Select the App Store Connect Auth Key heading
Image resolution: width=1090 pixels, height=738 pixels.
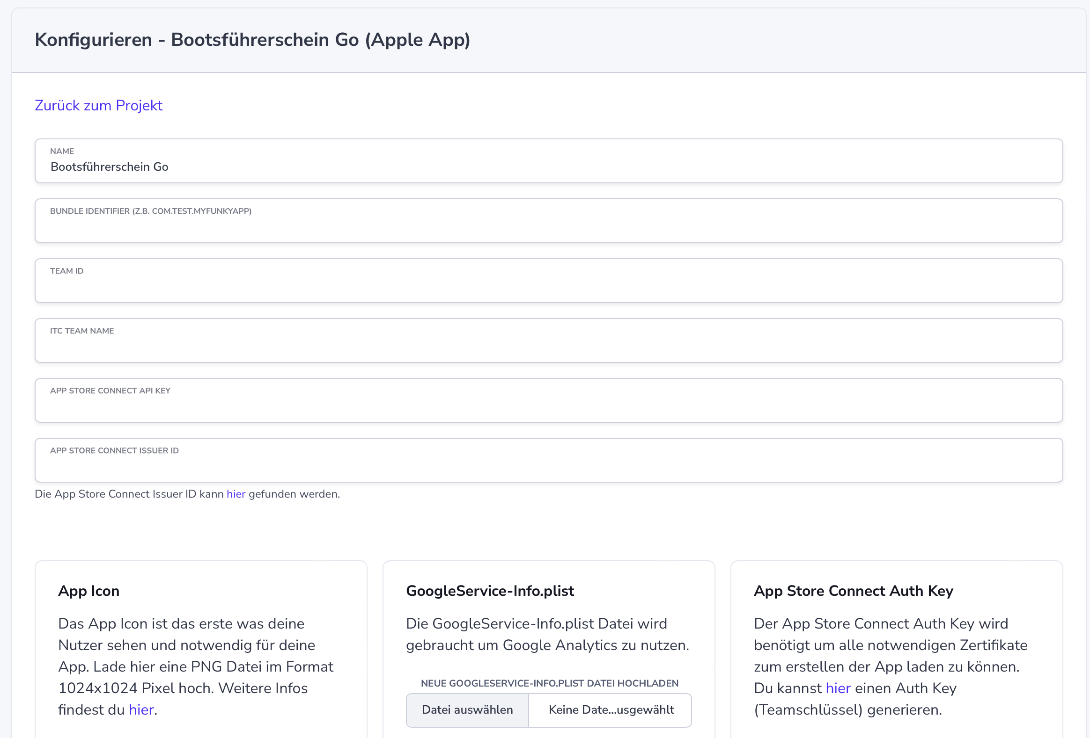pos(854,591)
